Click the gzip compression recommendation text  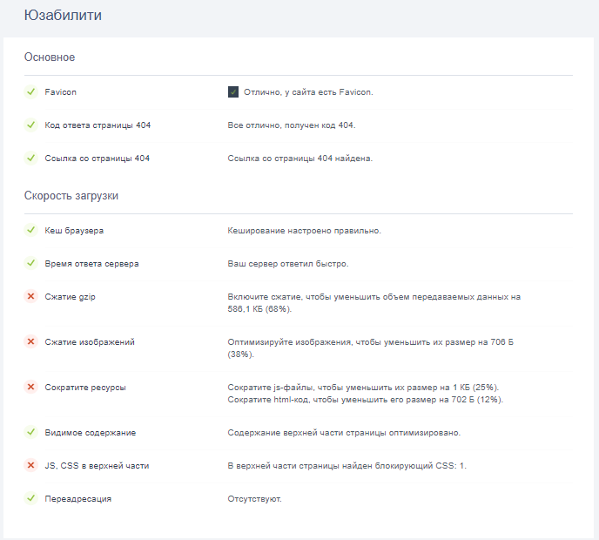point(374,302)
